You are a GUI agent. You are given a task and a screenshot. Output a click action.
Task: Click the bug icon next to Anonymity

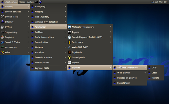pyautogui.click(x=32, y=6)
